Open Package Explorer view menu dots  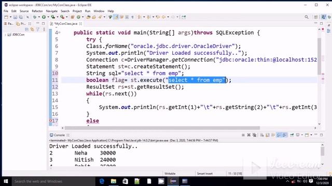pyautogui.click(x=44, y=29)
